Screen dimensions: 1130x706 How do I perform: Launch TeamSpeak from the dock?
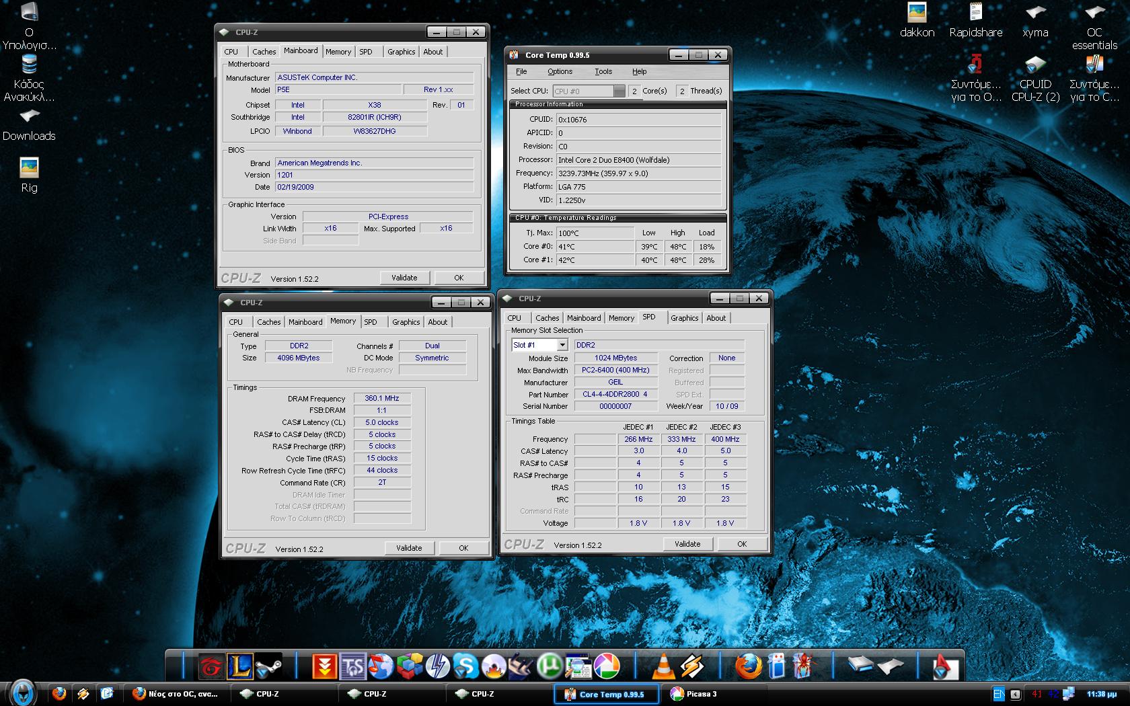click(x=352, y=666)
